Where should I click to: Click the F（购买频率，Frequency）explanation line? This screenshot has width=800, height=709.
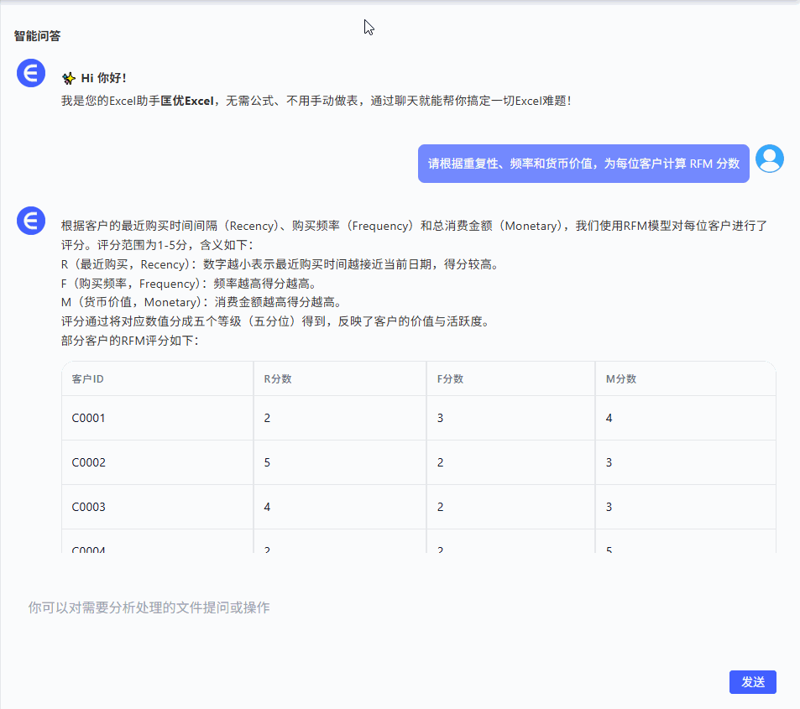189,284
